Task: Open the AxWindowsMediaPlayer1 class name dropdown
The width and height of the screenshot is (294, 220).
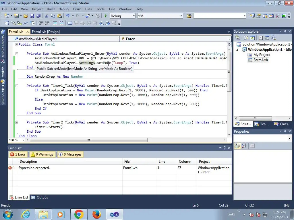Action: coord(118,39)
